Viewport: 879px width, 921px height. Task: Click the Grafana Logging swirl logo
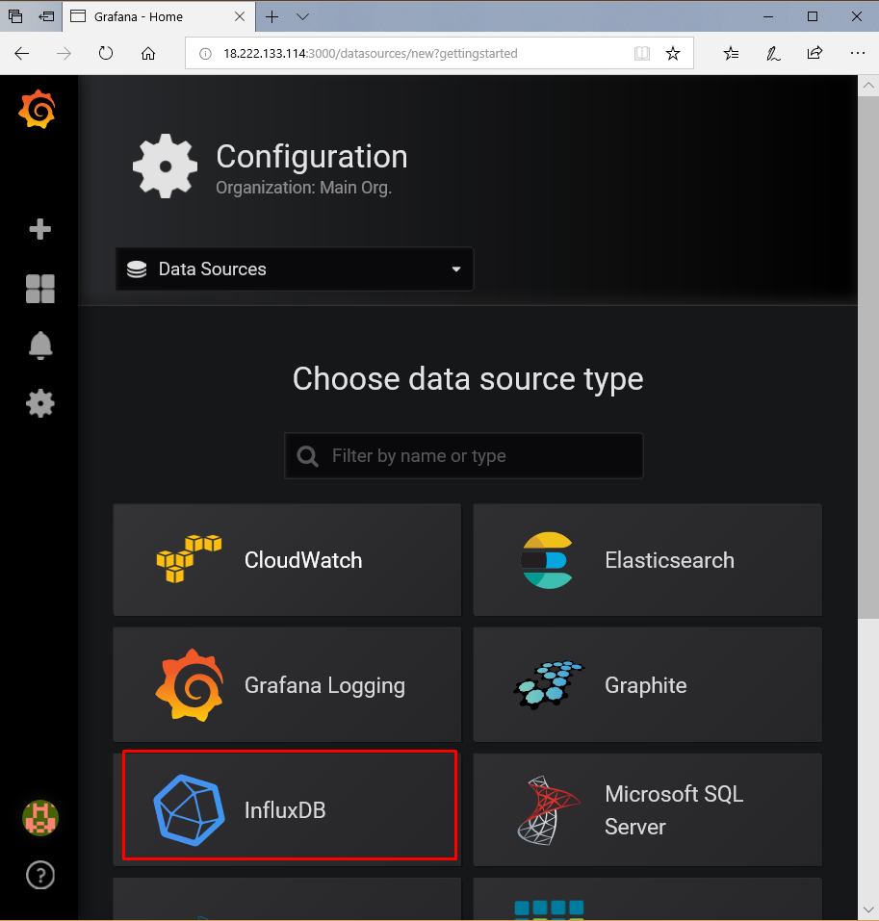pos(190,685)
